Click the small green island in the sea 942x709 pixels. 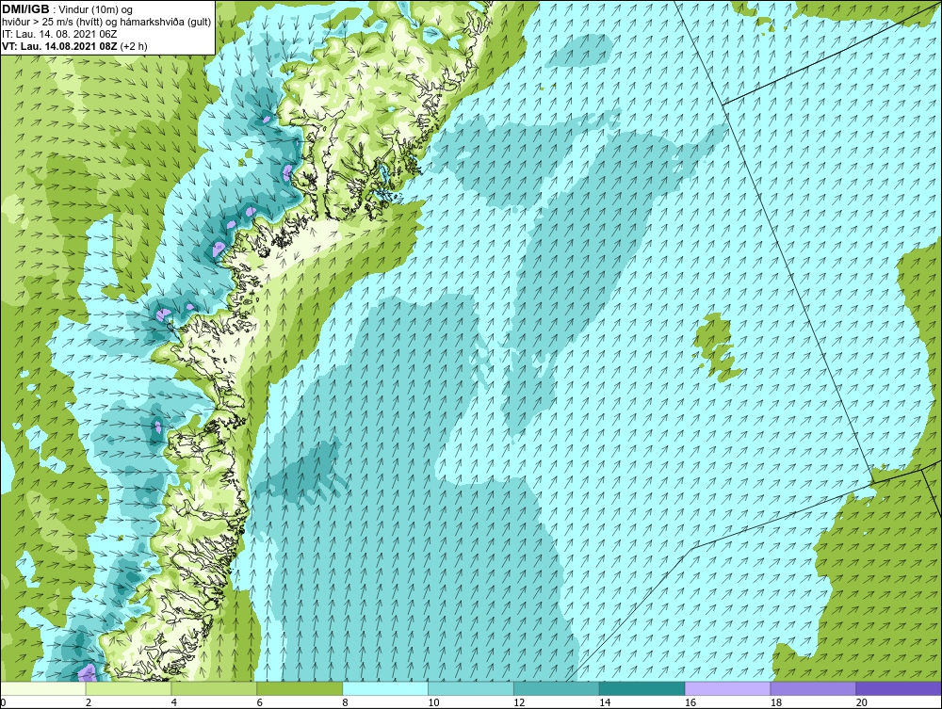click(715, 348)
